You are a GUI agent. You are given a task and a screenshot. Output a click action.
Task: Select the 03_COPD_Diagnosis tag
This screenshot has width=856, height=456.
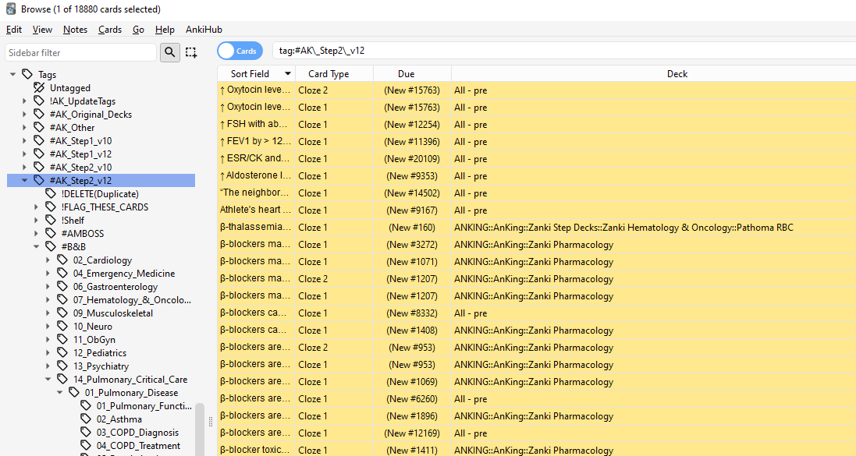click(x=137, y=433)
